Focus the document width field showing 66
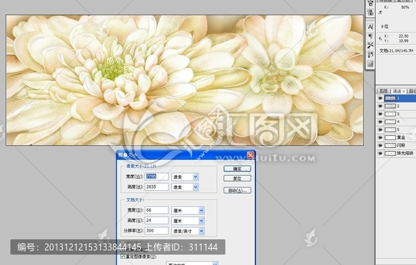 click(x=157, y=210)
